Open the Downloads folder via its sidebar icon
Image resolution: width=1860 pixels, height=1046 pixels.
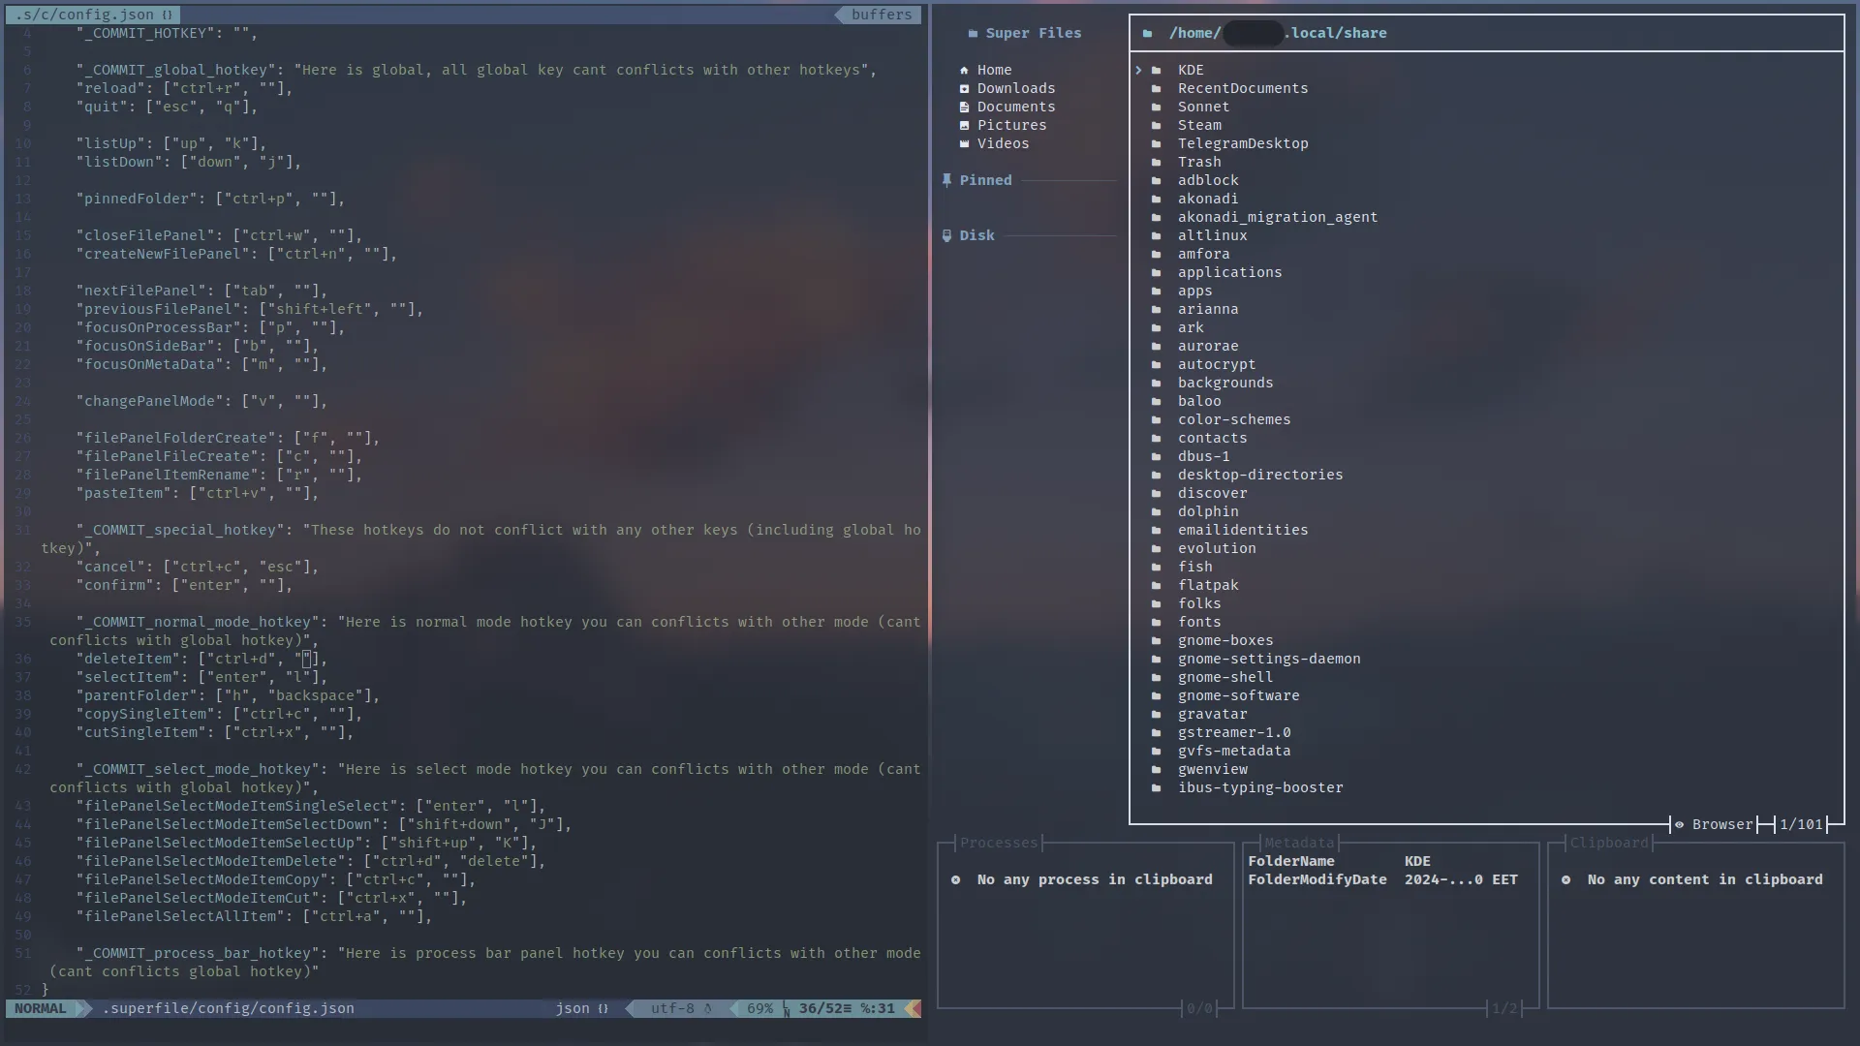pos(965,88)
